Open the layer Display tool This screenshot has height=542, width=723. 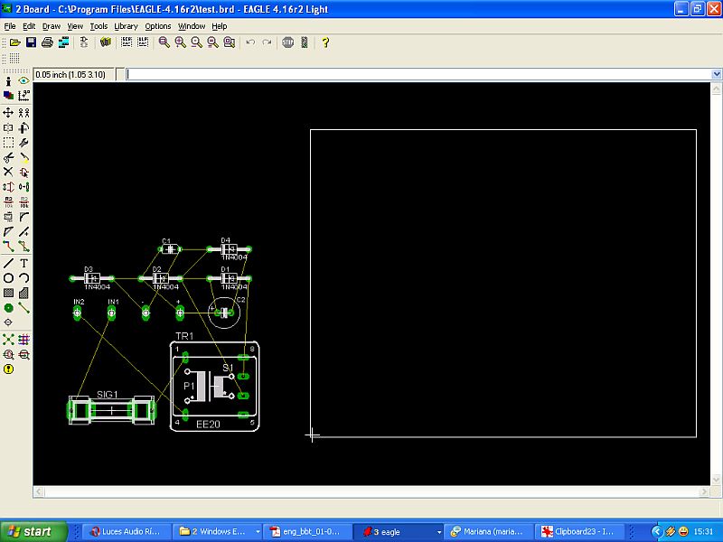coord(8,96)
